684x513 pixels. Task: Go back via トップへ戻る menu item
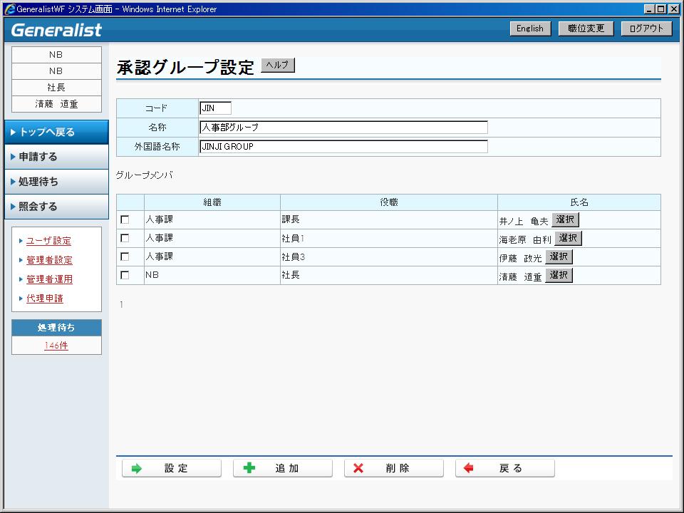[56, 132]
